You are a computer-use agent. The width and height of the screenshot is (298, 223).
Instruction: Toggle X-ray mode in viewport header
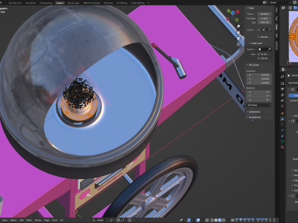[x=207, y=220]
